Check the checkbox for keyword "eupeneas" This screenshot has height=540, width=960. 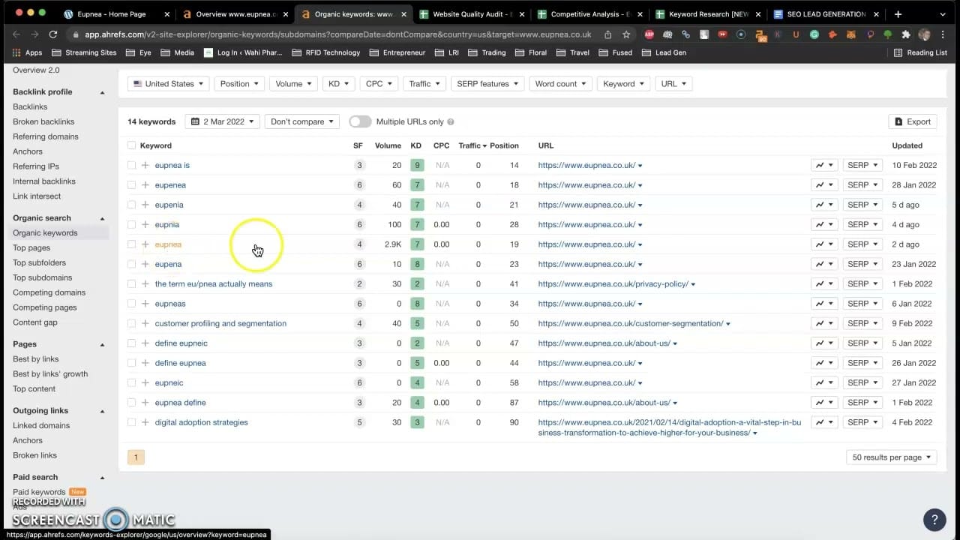[x=131, y=303]
